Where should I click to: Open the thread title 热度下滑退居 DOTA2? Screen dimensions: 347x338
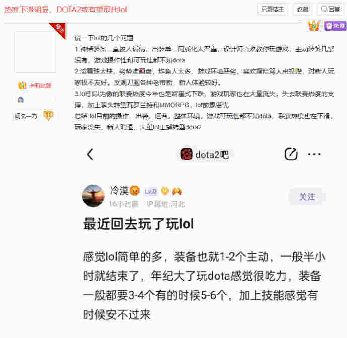pos(66,10)
